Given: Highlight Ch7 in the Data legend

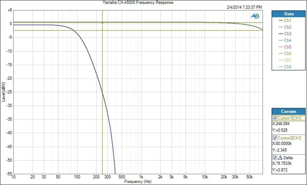Looking at the screenshot, I should 288,60.
